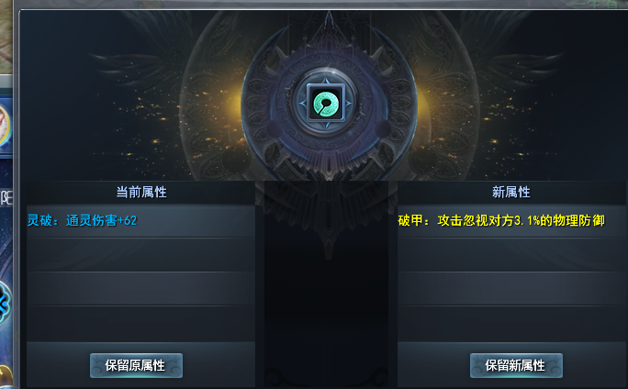Click the round portrait icon at left edge
Viewport: 628px width, 389px height.
(x=5, y=127)
